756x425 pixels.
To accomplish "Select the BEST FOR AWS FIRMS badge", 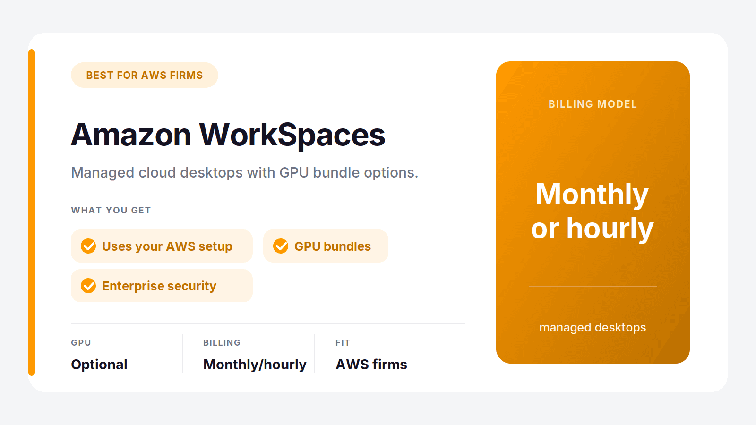I will click(145, 75).
